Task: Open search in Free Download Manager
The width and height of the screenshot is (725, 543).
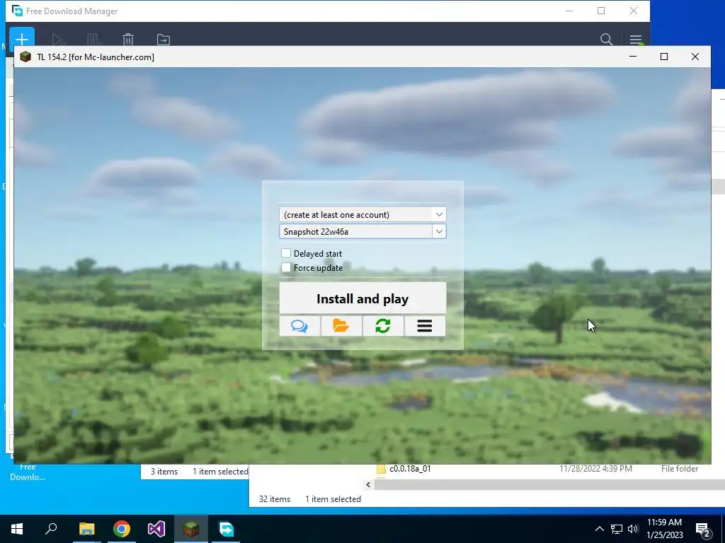Action: tap(606, 40)
